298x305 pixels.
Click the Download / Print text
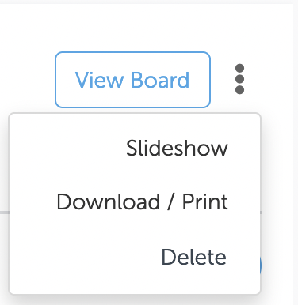142,202
